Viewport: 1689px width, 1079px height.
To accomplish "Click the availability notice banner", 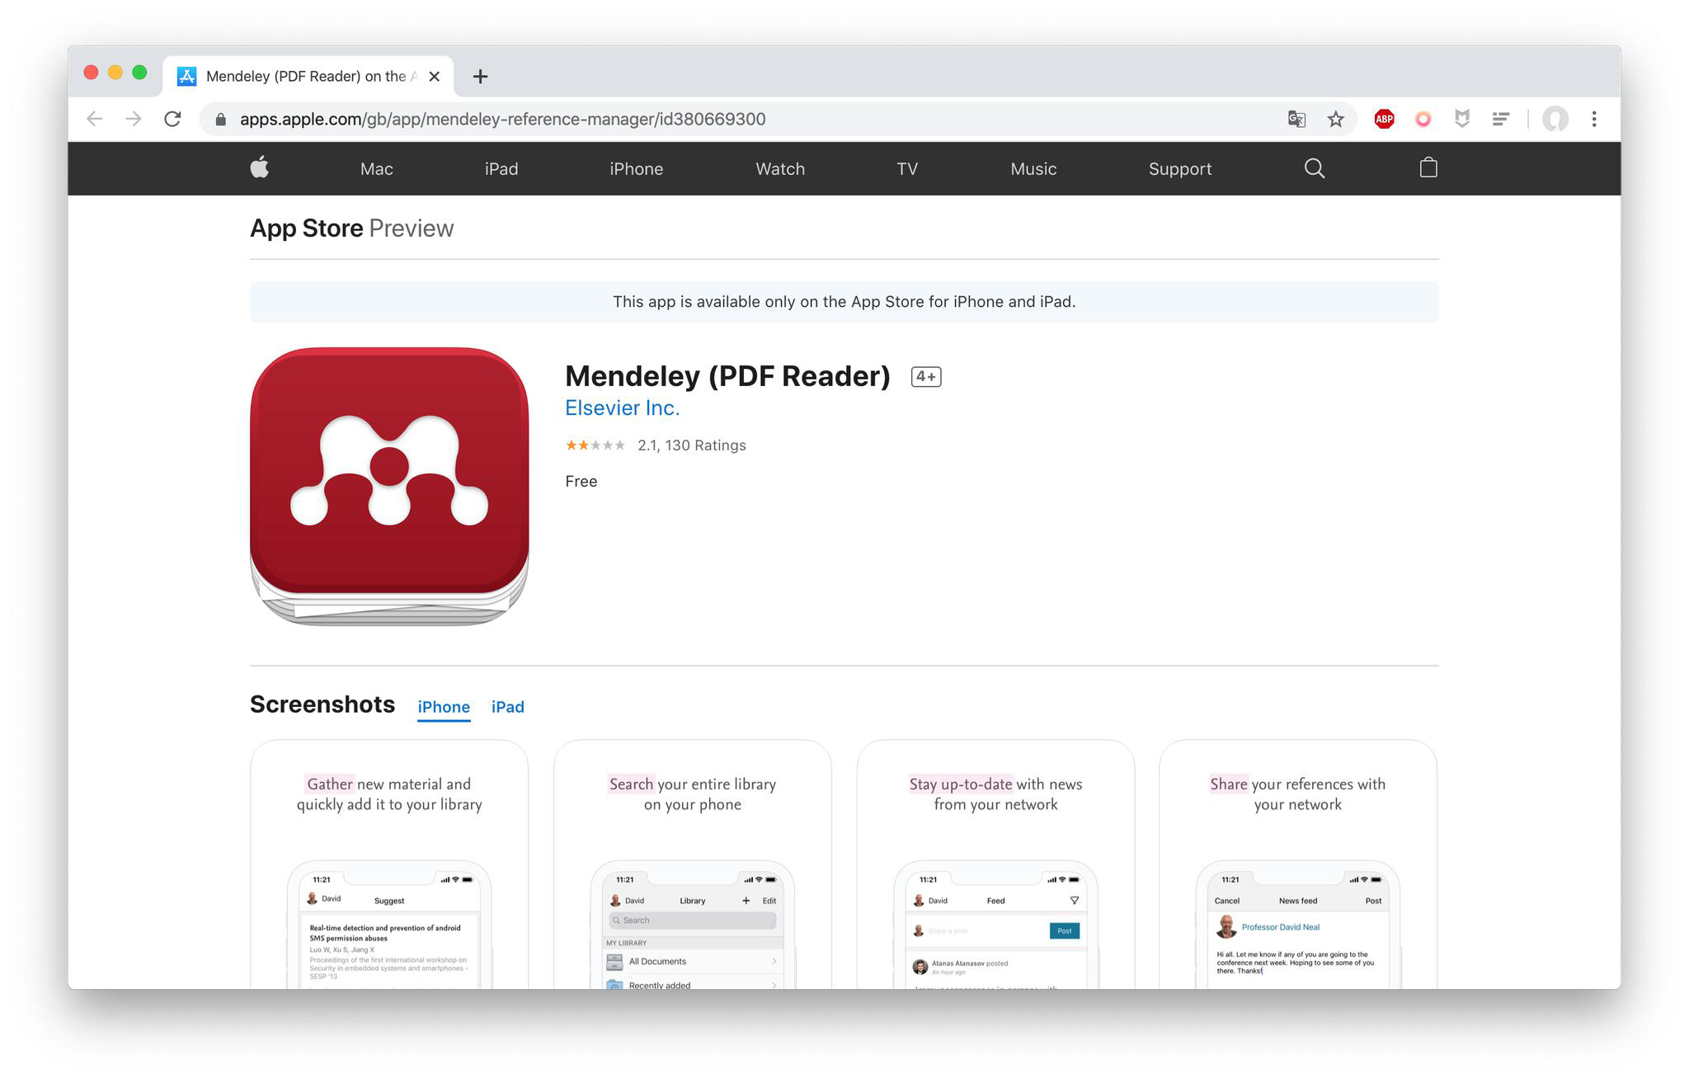I will [844, 302].
